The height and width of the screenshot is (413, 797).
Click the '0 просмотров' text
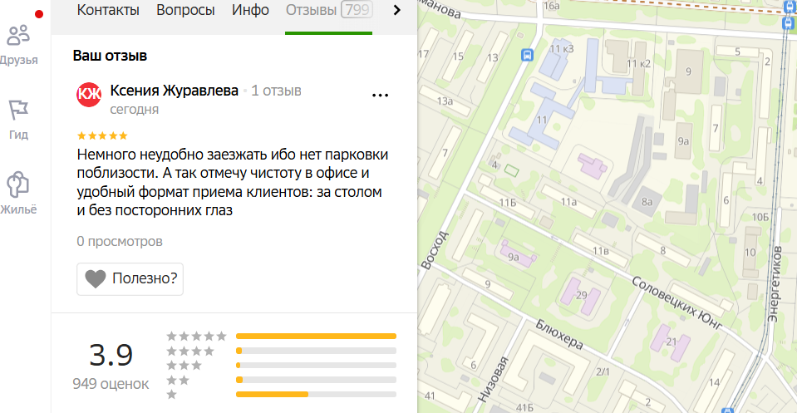pyautogui.click(x=120, y=241)
